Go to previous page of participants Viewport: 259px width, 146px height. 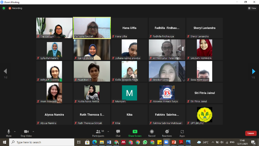(x=5, y=71)
